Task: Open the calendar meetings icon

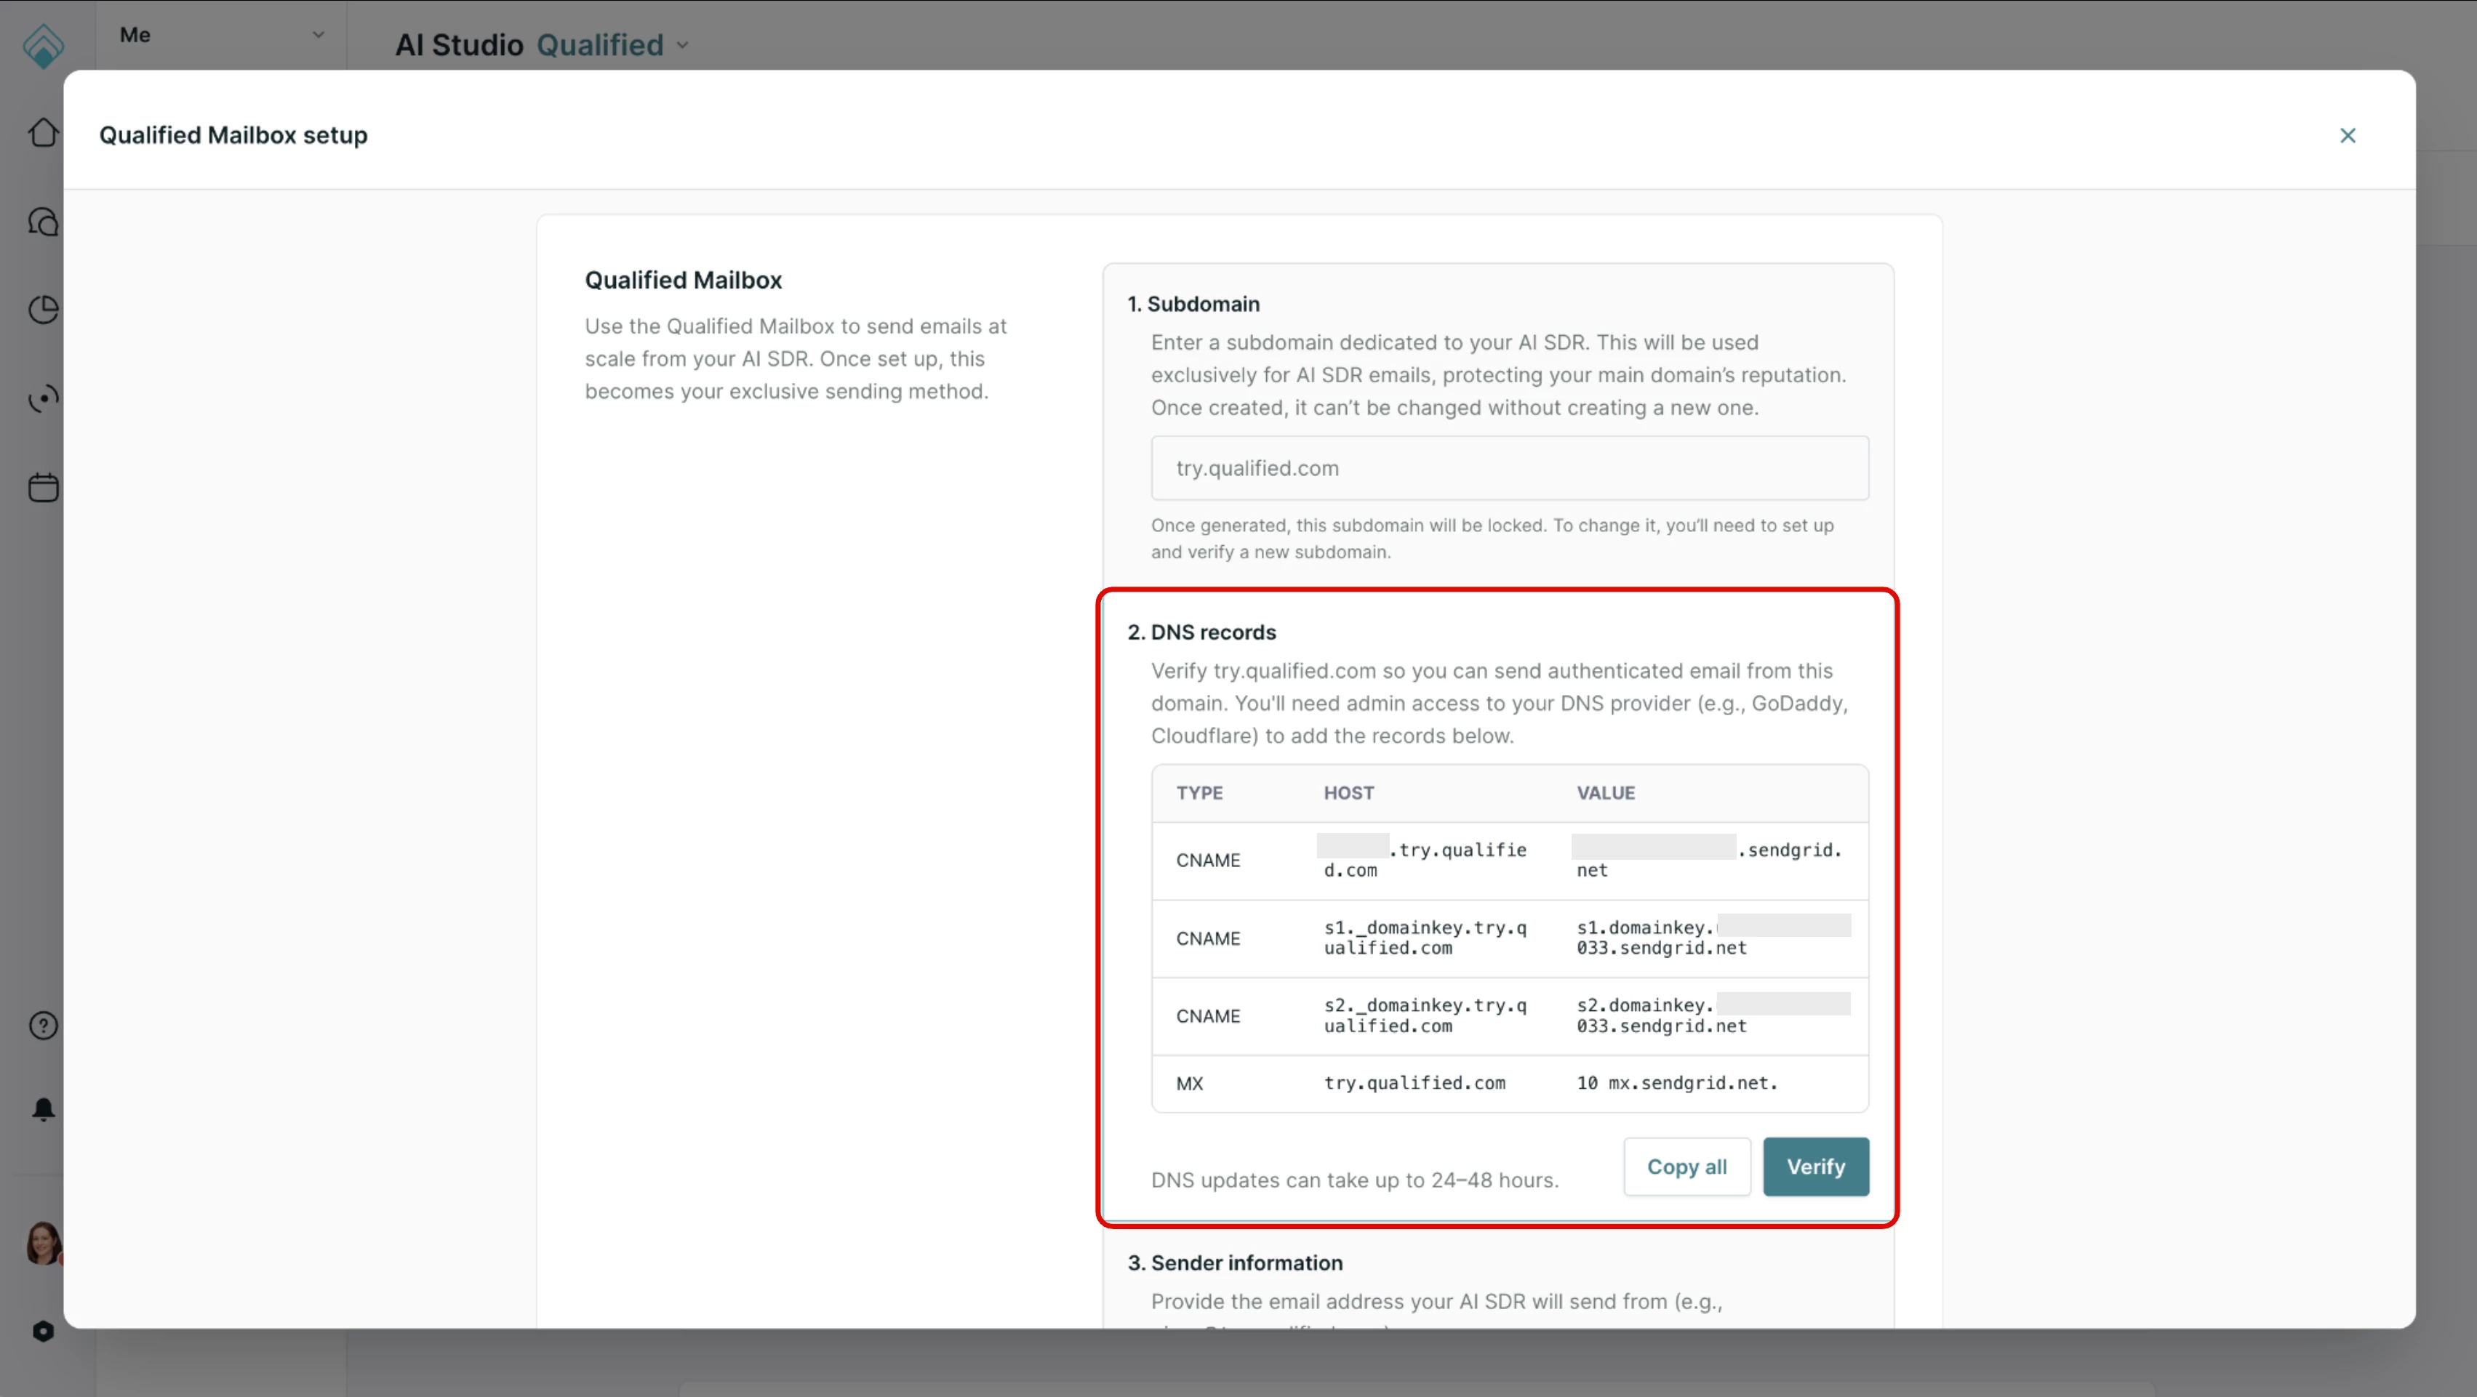Action: (x=43, y=487)
